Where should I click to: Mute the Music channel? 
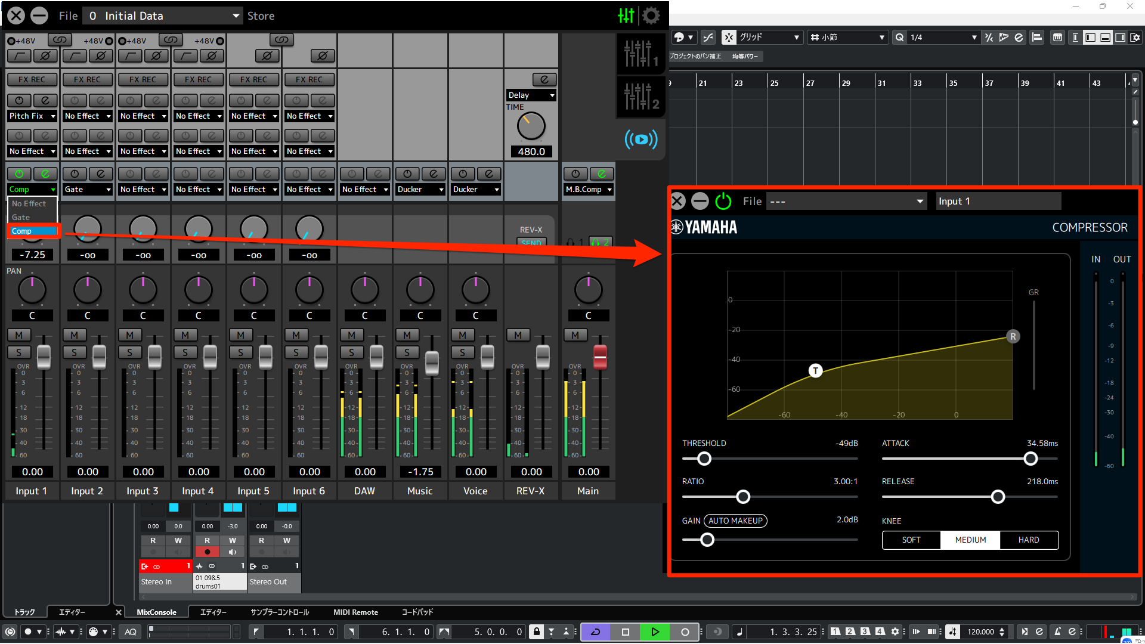(407, 335)
